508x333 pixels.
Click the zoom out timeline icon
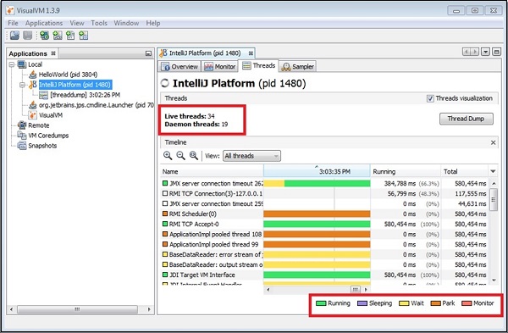(180, 156)
